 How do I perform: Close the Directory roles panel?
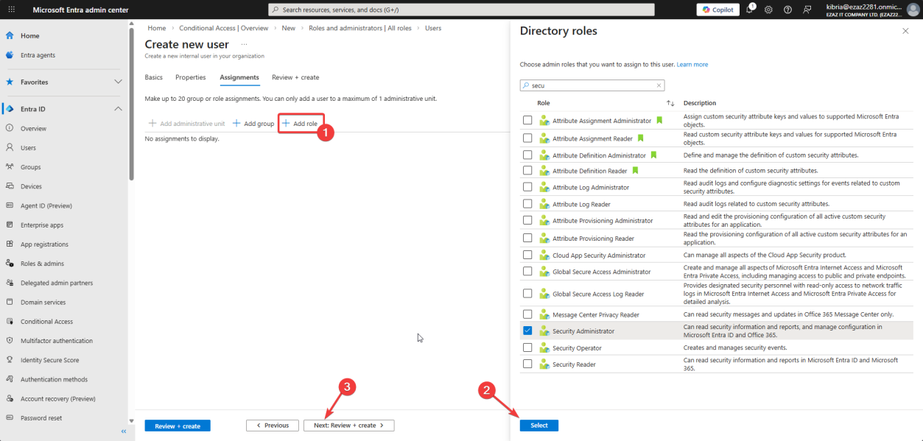(905, 31)
